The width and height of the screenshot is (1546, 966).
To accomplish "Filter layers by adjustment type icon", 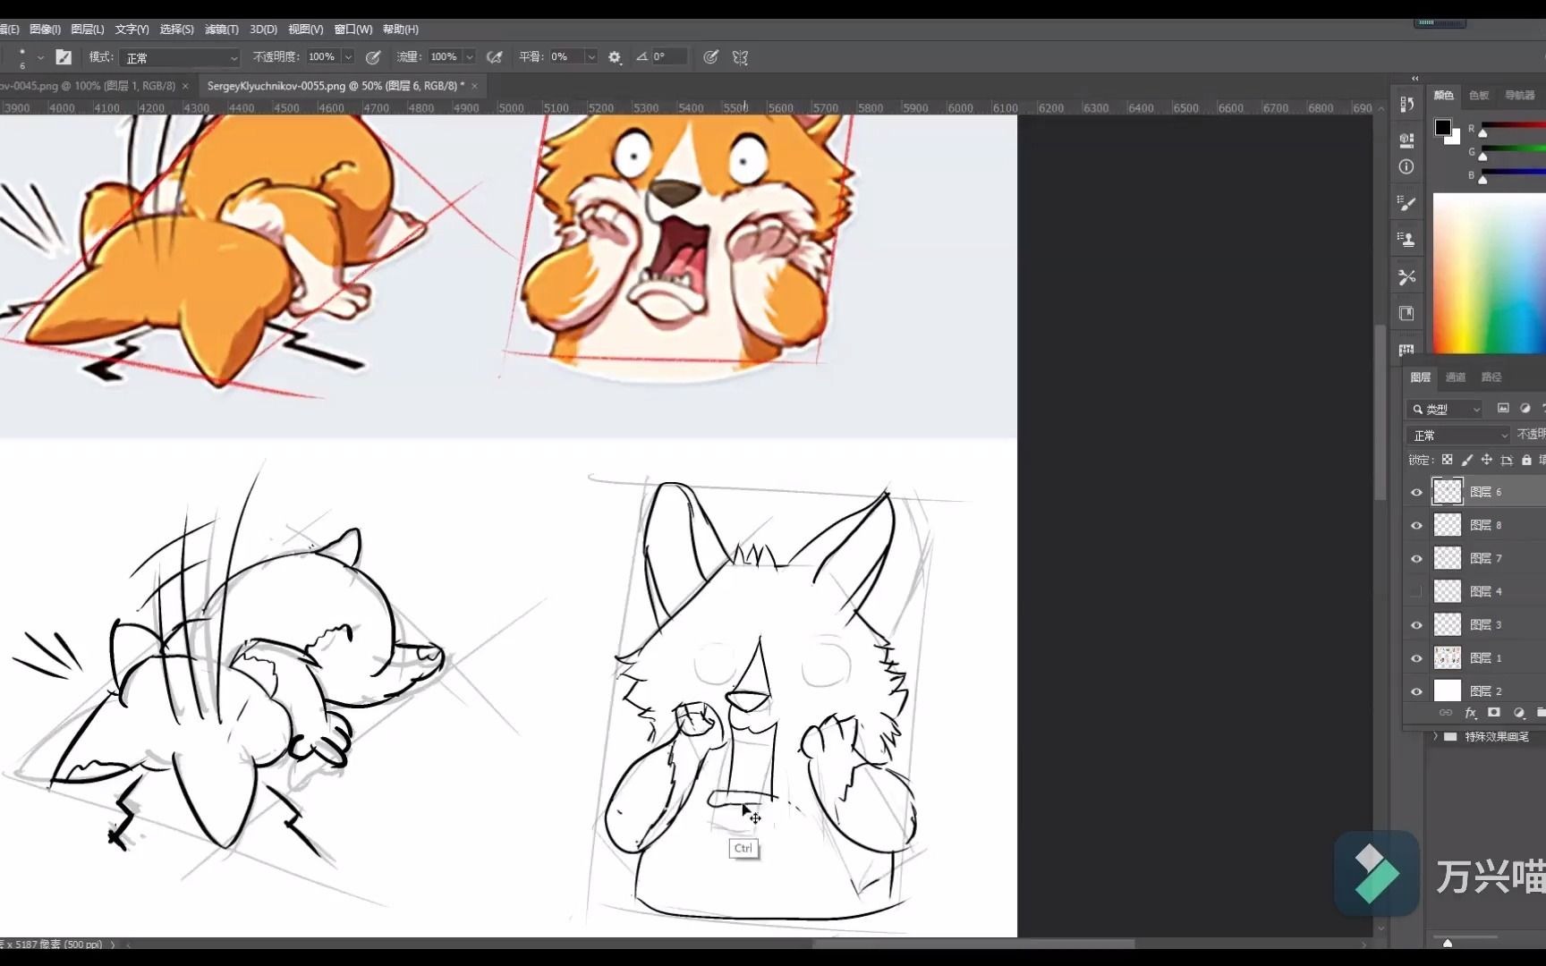I will pos(1525,409).
